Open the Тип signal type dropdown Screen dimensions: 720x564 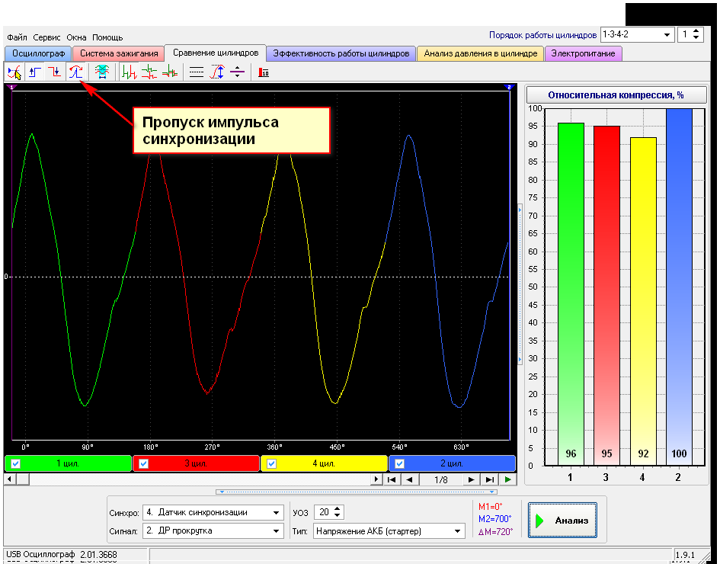click(x=457, y=531)
